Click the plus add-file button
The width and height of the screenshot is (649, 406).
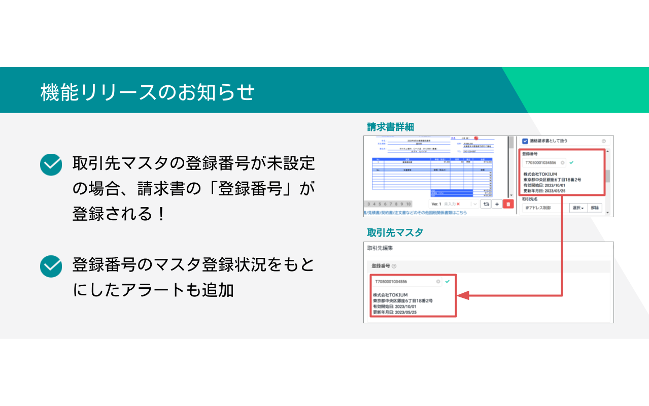point(497,204)
